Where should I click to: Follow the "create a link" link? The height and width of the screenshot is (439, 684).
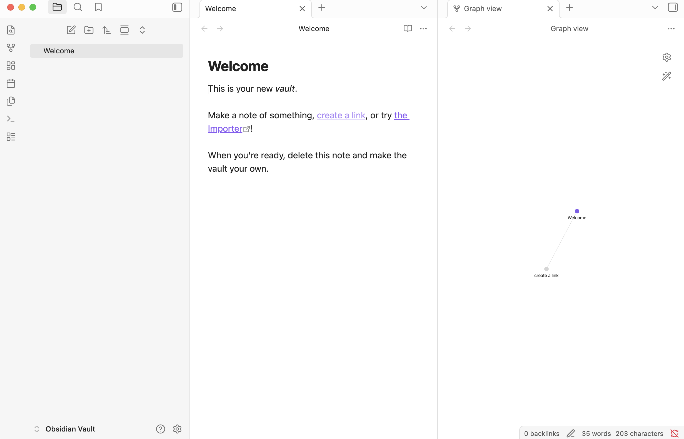coord(341,115)
